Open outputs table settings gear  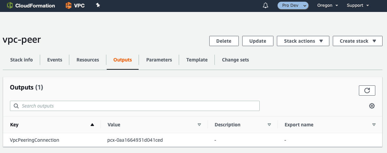click(372, 106)
